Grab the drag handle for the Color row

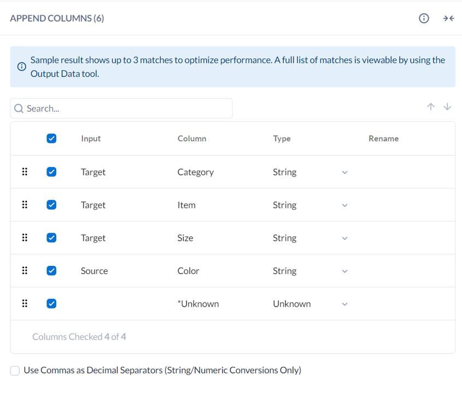25,270
